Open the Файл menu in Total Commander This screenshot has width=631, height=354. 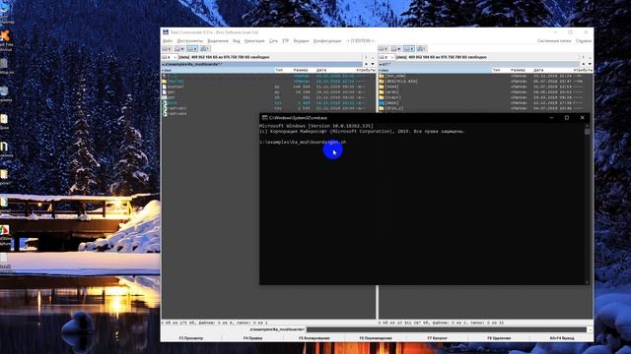click(x=168, y=41)
